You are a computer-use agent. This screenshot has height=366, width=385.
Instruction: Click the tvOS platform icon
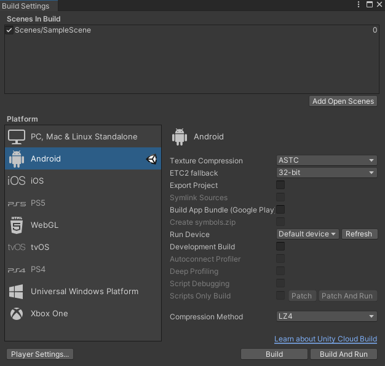[17, 247]
